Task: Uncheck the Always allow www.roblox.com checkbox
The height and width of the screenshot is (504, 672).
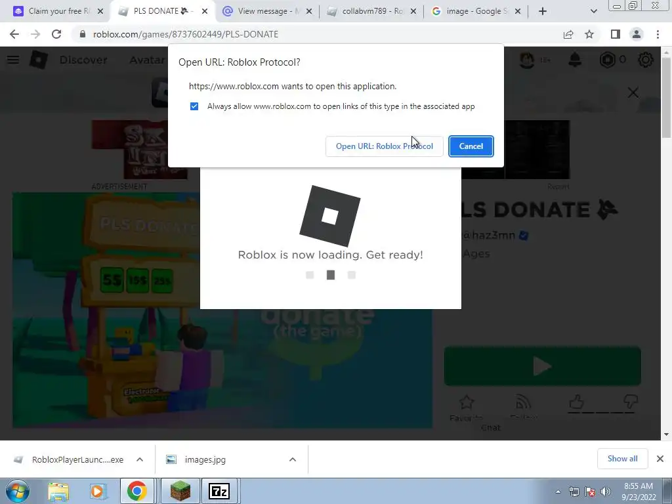Action: (194, 106)
